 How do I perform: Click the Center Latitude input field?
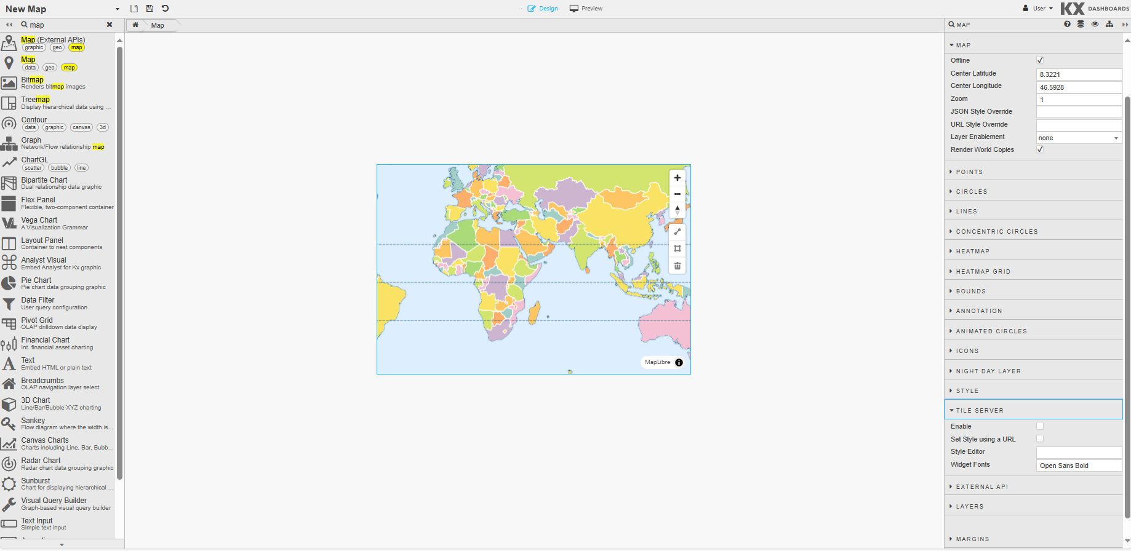(x=1079, y=74)
